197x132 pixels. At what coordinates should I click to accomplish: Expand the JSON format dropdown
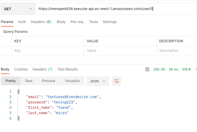(98, 81)
